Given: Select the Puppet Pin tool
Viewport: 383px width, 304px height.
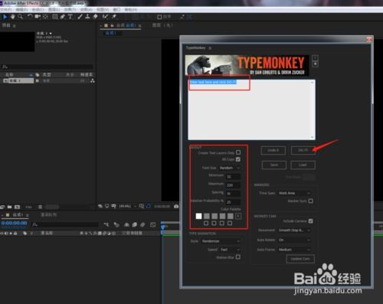Looking at the screenshot, I should pos(114,17).
